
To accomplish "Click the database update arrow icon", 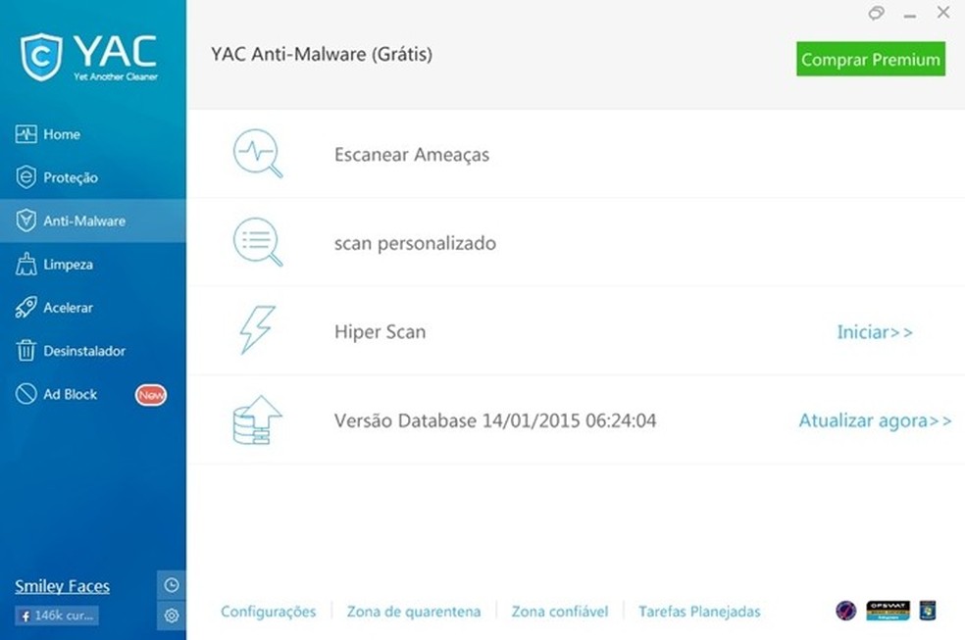I will pyautogui.click(x=257, y=419).
